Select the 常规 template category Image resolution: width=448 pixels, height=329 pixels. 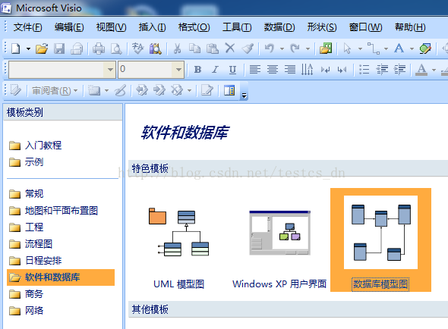[26, 194]
